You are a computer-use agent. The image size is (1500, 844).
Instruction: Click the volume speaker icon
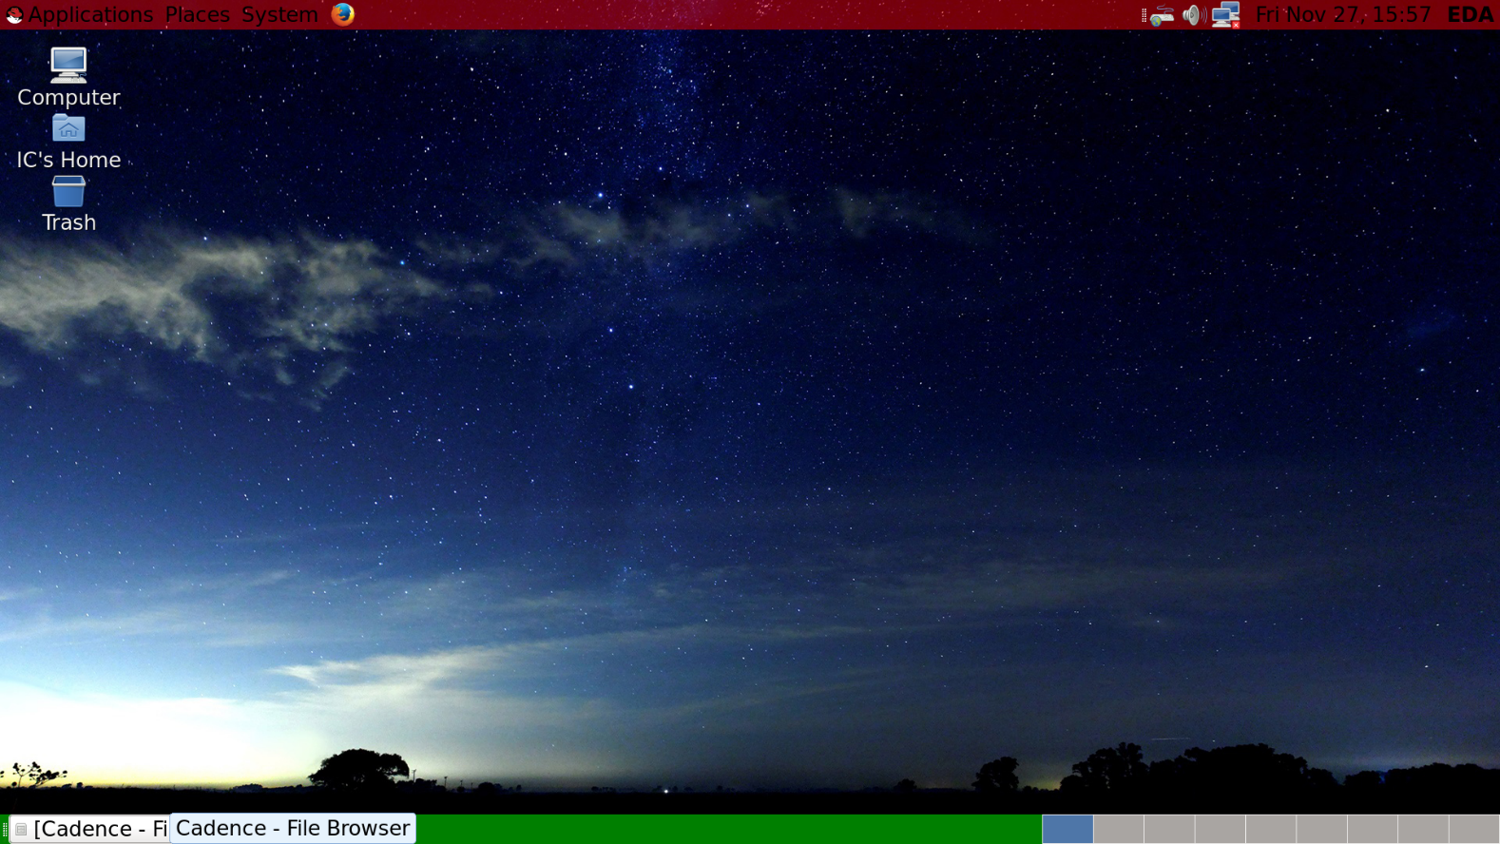1194,15
